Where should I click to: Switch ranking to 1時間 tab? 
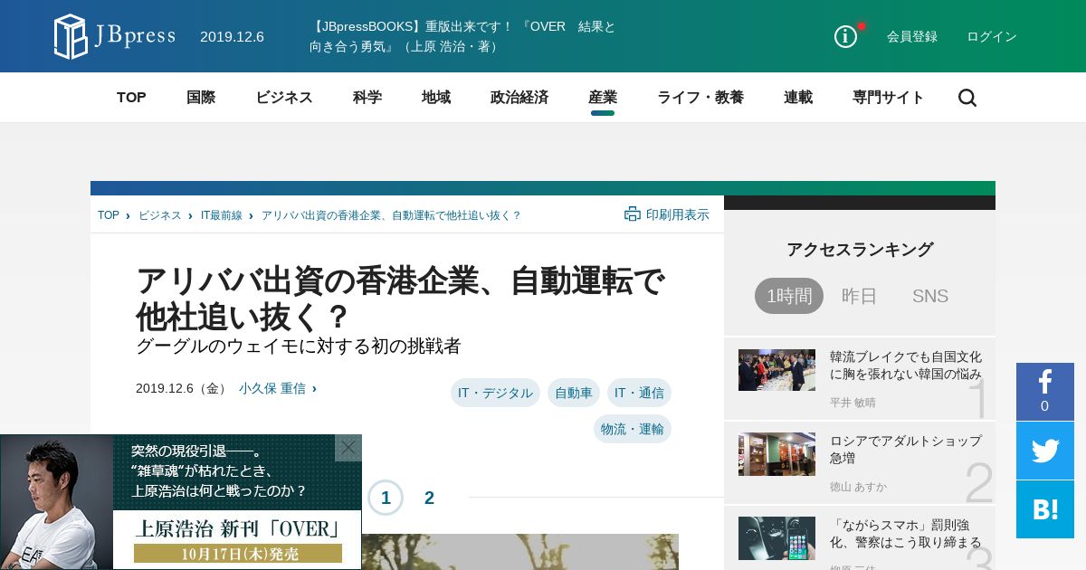pyautogui.click(x=789, y=296)
